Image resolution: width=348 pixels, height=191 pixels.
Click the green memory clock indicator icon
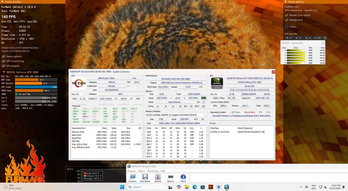204,98
